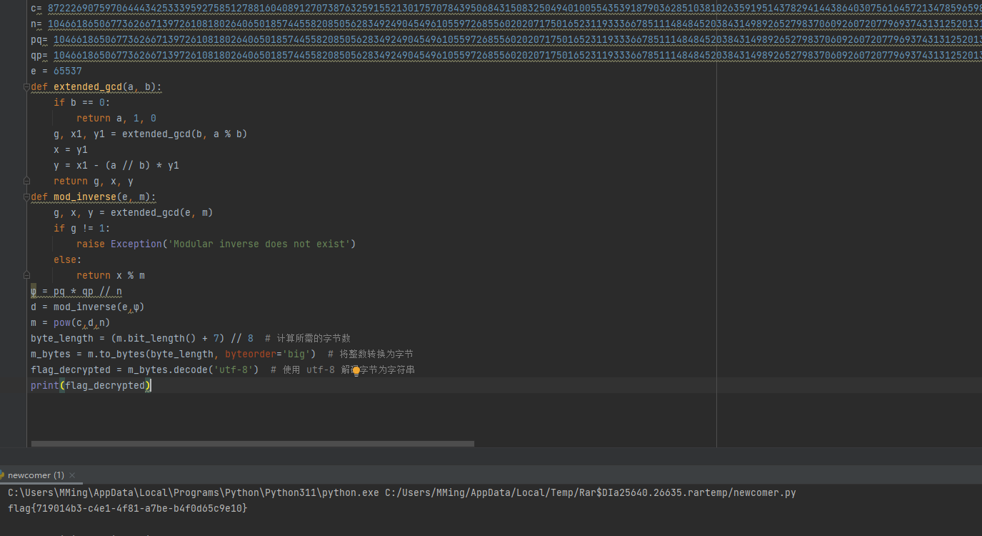Viewport: 982px width, 536px height.
Task: Place cursor on the 'e = 65537' line
Action: tap(56, 71)
